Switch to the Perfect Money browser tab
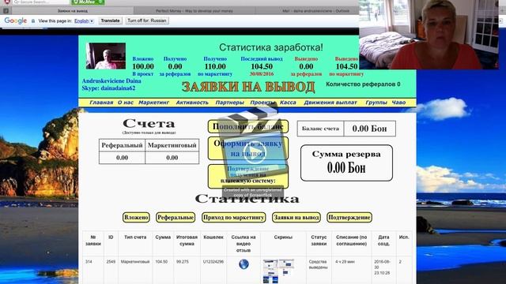The image size is (506, 284). click(x=194, y=10)
